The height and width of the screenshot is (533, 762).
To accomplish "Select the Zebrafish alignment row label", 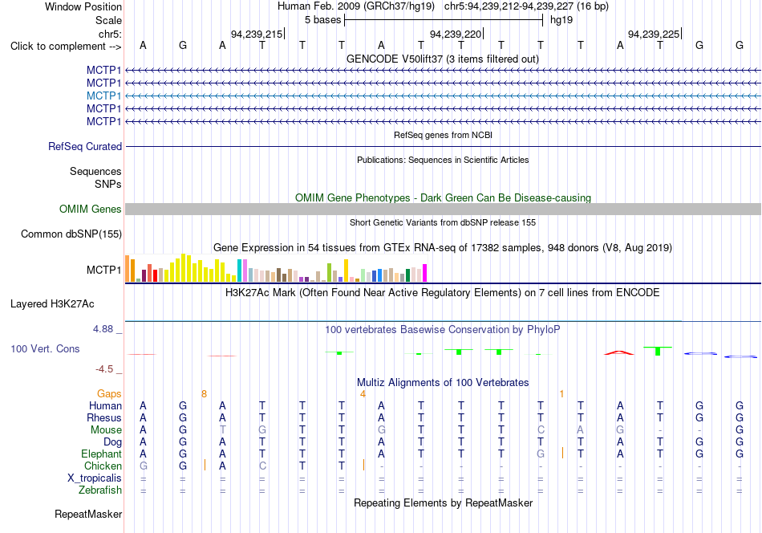I will tap(100, 490).
